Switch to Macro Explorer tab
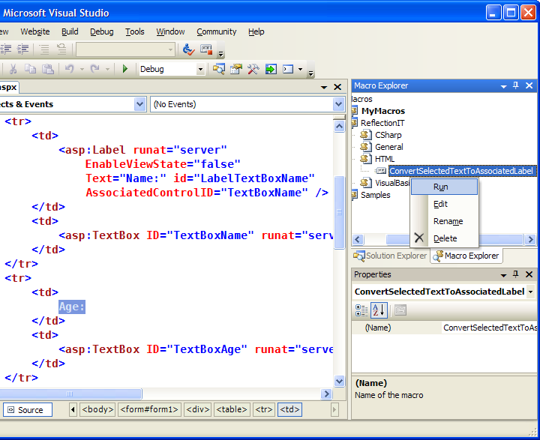 tap(466, 256)
